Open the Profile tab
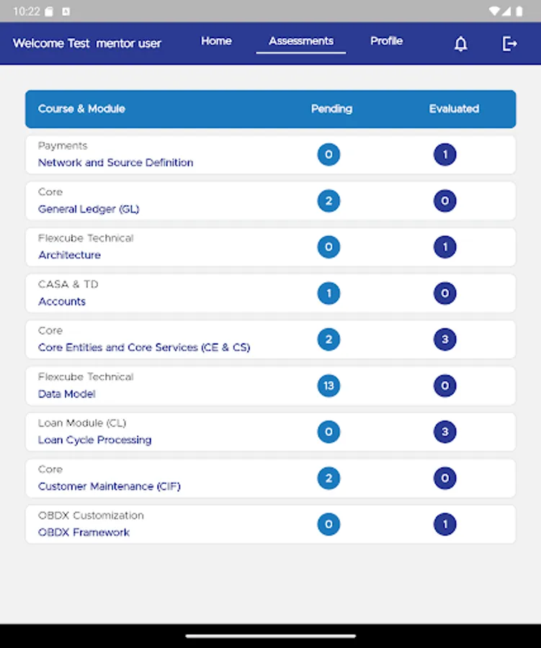The width and height of the screenshot is (541, 648). 386,41
